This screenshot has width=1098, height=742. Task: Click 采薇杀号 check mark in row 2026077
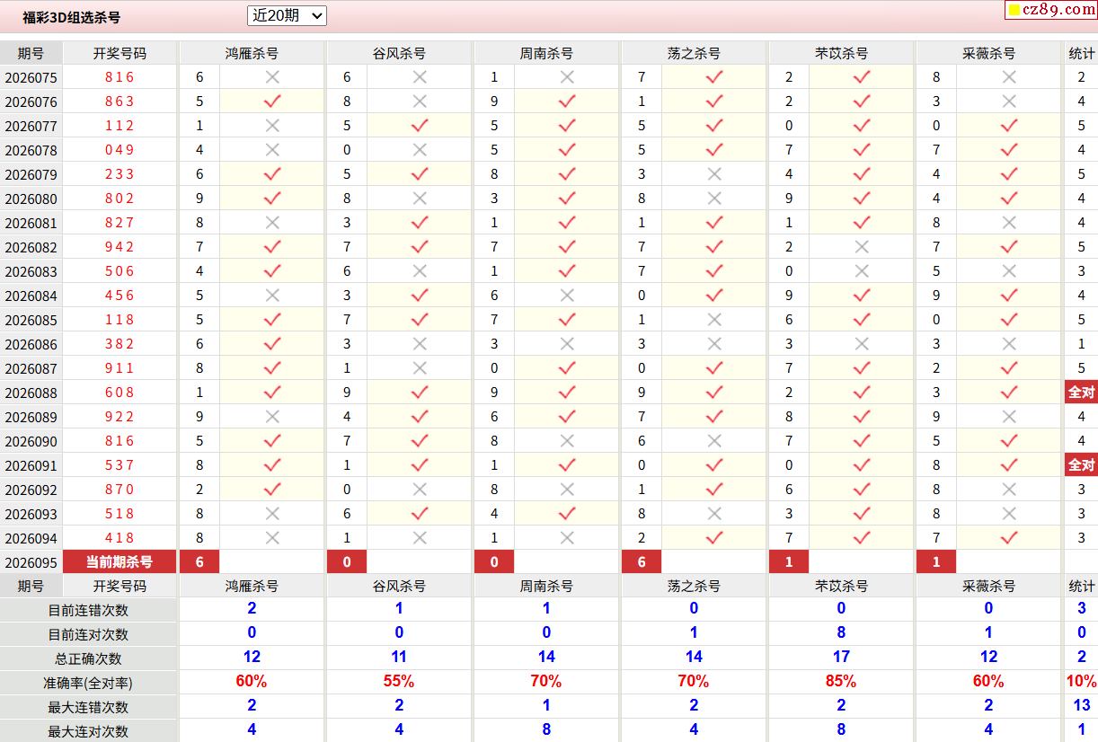[x=1009, y=126]
